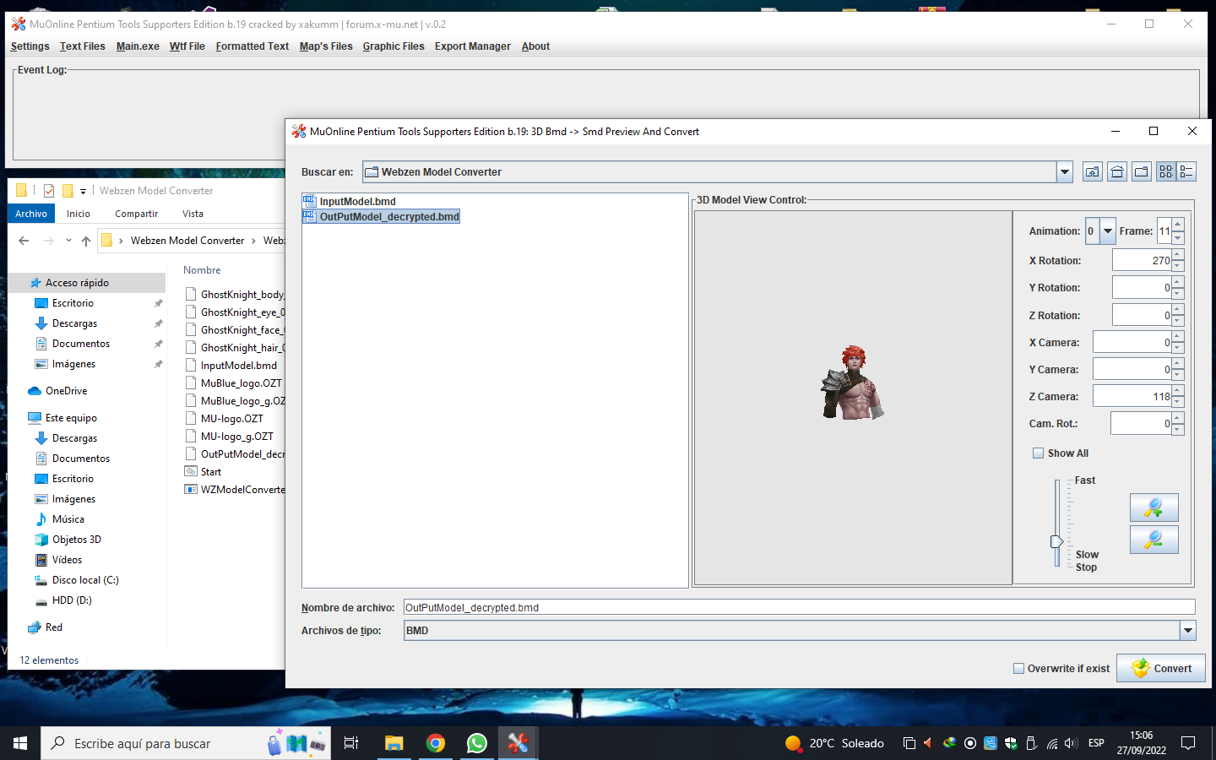This screenshot has height=760, width=1216.
Task: Open the Graphic Files menu
Action: 394,46
